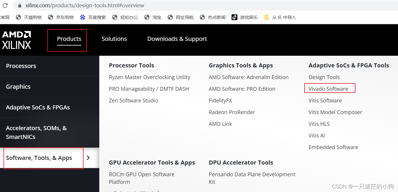
Task: Open Pensando Data Plane Development Kit link
Action: coord(252,178)
